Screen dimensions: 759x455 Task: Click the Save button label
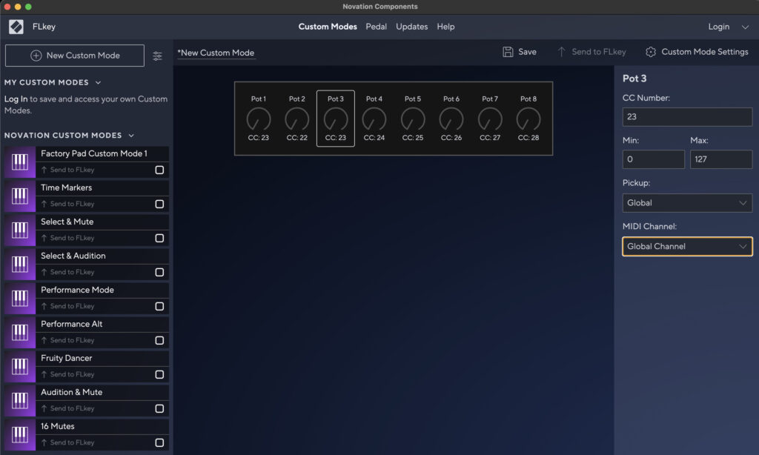pos(527,52)
